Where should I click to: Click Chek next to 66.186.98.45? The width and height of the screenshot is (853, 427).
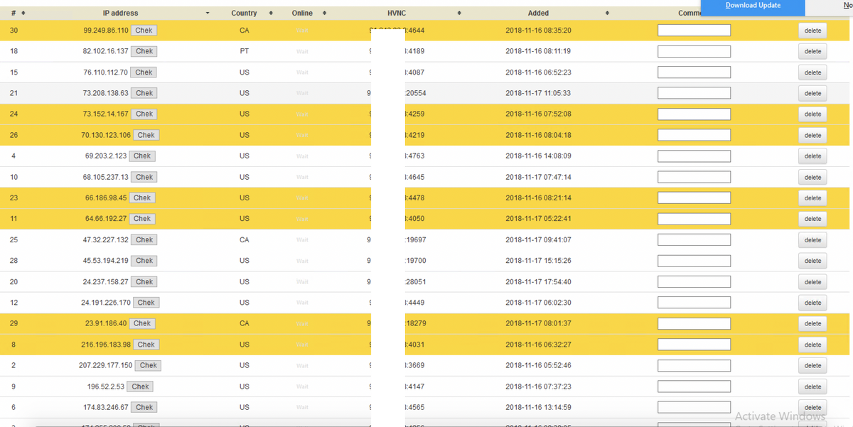pos(142,198)
